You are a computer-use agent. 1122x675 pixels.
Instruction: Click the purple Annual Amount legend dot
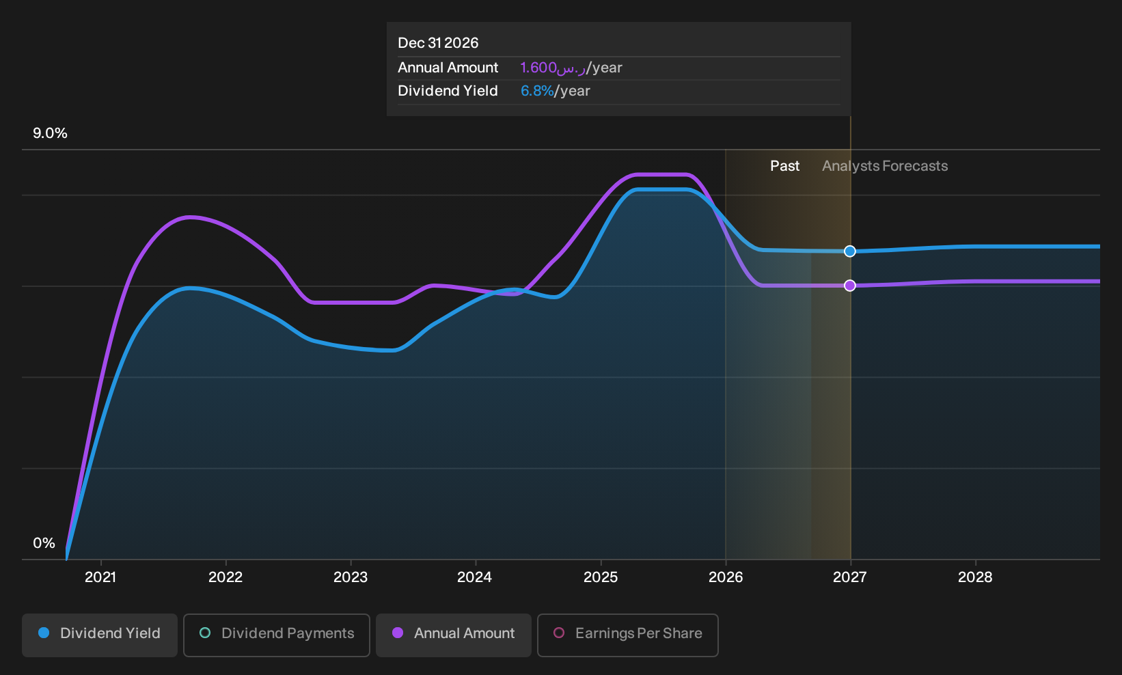pos(398,633)
